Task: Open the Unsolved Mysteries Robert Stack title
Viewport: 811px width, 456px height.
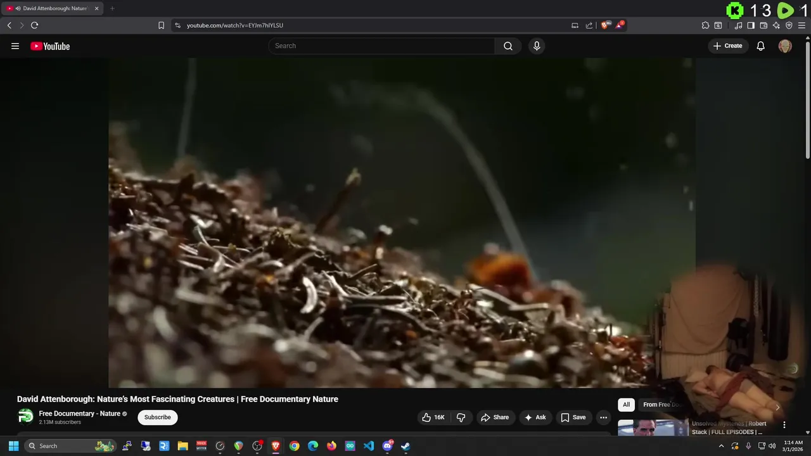Action: tap(729, 427)
